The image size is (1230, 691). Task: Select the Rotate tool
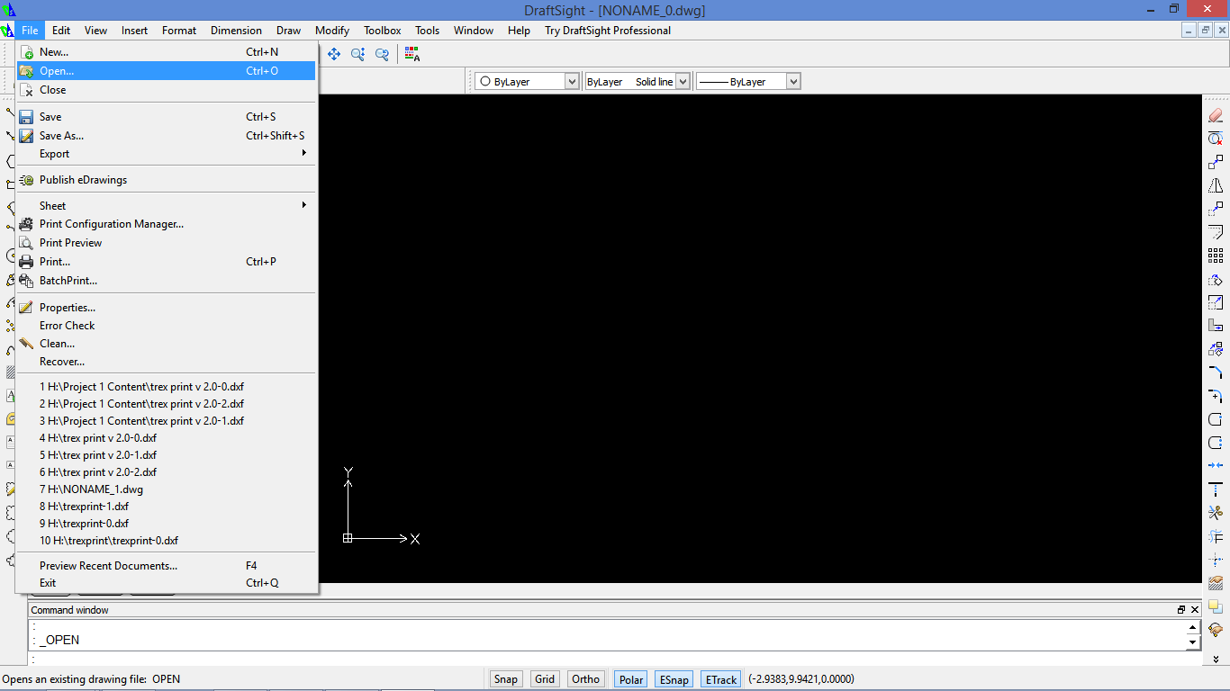pyautogui.click(x=1216, y=279)
